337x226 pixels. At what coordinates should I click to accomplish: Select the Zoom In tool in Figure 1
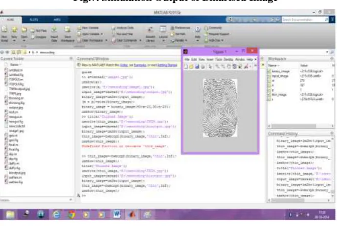coord(218,67)
